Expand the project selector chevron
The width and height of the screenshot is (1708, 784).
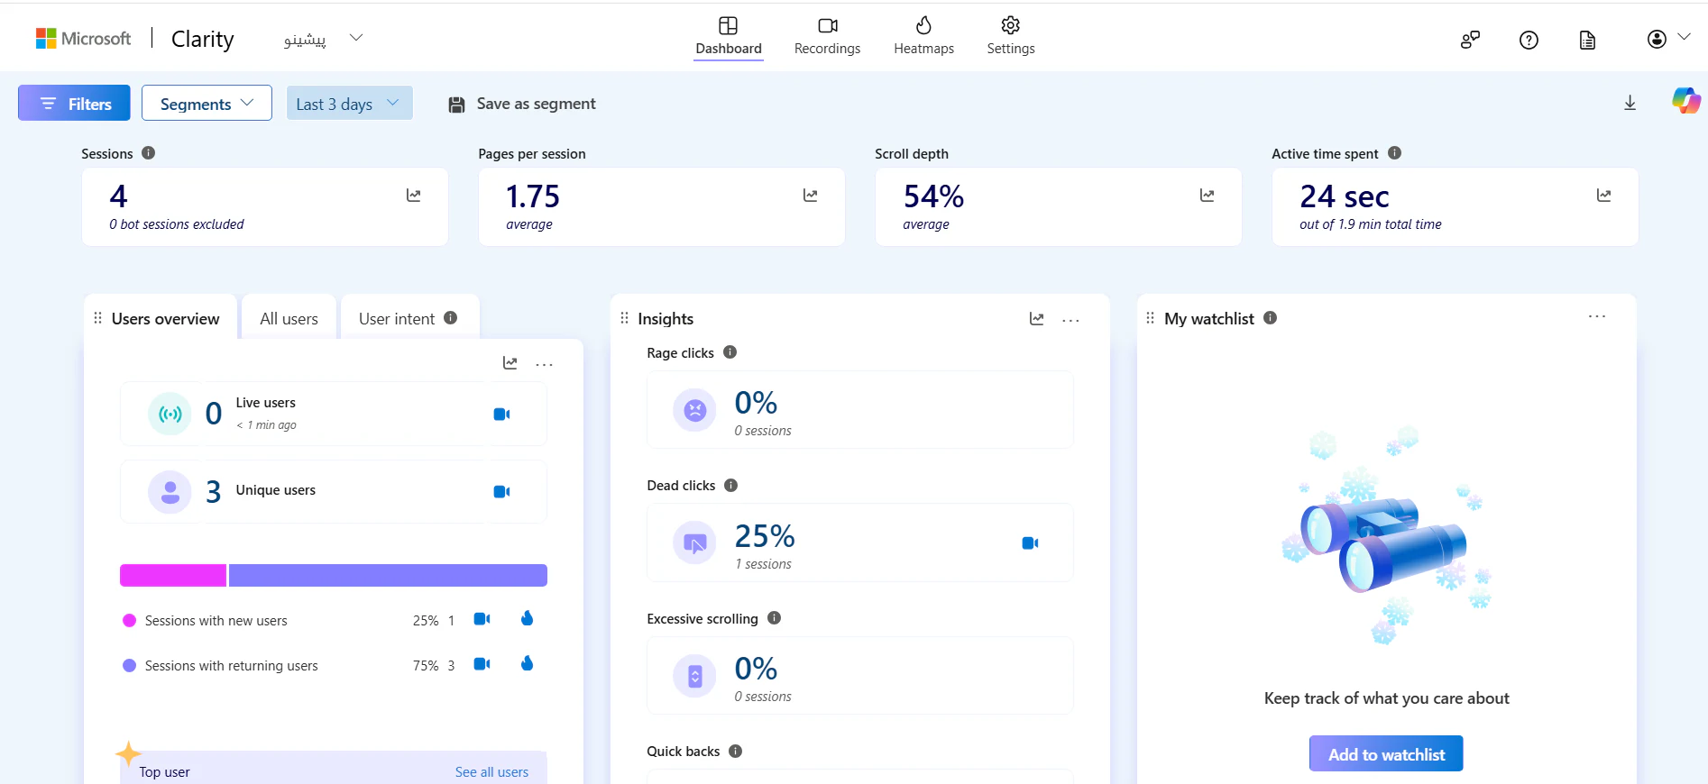point(356,38)
